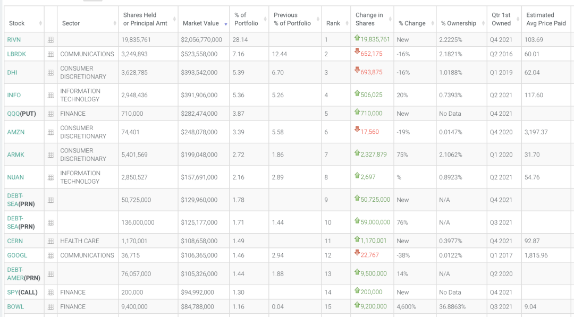Click the grid icon in the BOWL row
Viewport: 574px width, 317px height.
(50, 307)
